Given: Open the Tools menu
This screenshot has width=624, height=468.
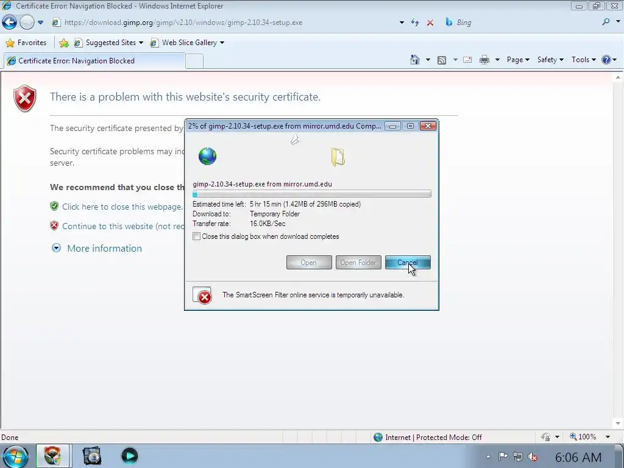Looking at the screenshot, I should (x=583, y=60).
